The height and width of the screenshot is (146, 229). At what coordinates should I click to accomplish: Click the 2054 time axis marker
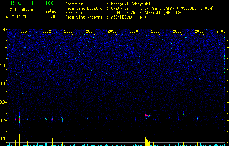coord(90,31)
